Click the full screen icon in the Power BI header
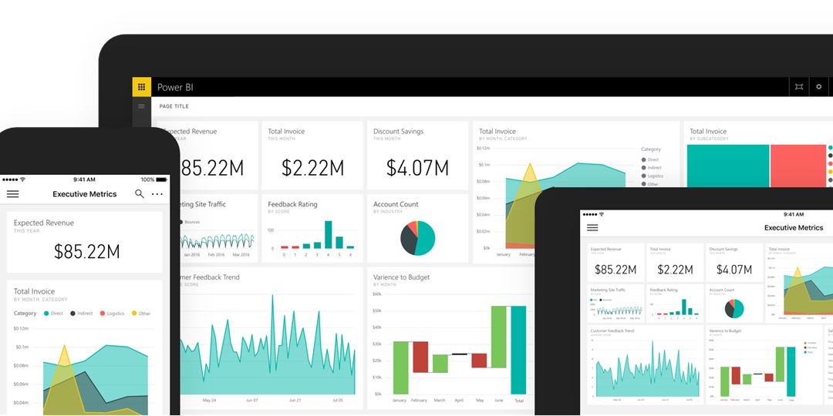Screen dimensions: 833x416 click(799, 87)
